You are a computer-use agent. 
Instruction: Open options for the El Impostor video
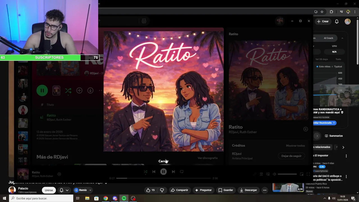click(x=346, y=156)
